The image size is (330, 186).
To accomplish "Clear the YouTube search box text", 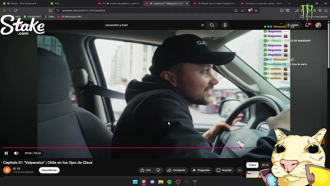I will point(203,25).
